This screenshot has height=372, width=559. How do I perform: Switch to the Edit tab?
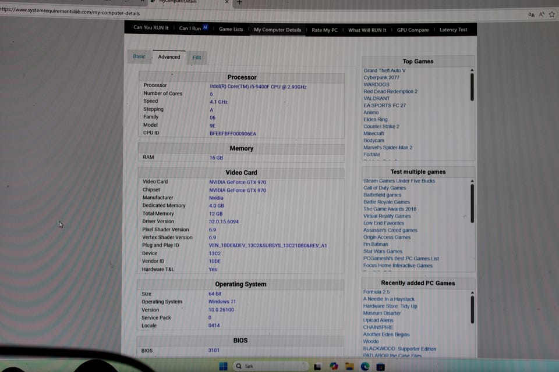click(197, 58)
